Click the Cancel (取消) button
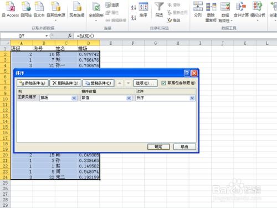Image resolution: width=277 pixels, height=208 pixels. click(x=184, y=147)
